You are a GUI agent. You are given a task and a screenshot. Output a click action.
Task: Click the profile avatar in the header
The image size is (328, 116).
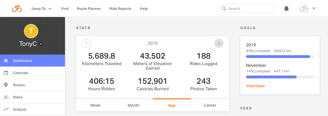304,8
